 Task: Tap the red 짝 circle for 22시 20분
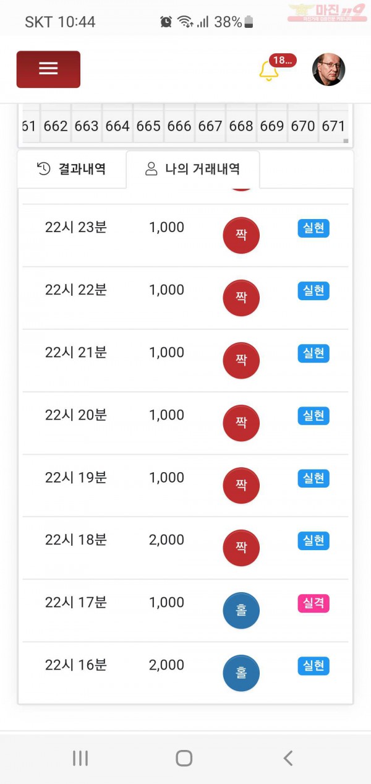(241, 423)
